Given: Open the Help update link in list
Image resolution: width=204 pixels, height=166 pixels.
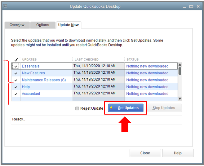Looking at the screenshot, I should [26, 87].
